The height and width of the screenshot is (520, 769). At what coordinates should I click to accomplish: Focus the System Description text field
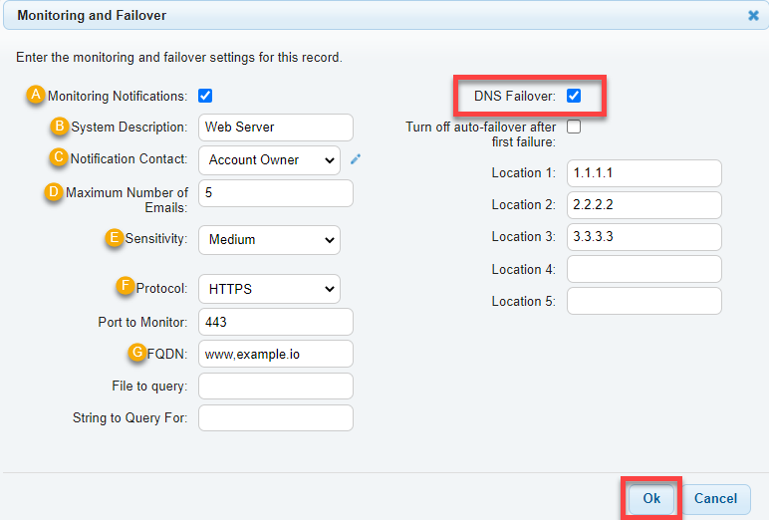(x=276, y=128)
